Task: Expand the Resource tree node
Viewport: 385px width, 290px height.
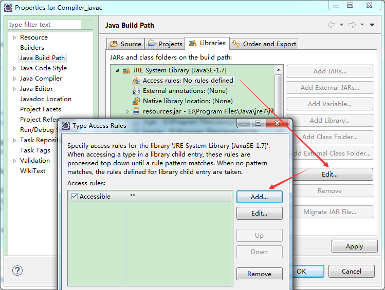Action: pyautogui.click(x=14, y=37)
